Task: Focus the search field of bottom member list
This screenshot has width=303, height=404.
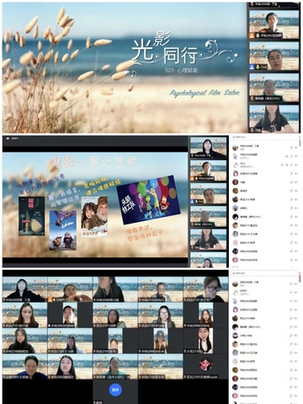Action: tap(263, 273)
